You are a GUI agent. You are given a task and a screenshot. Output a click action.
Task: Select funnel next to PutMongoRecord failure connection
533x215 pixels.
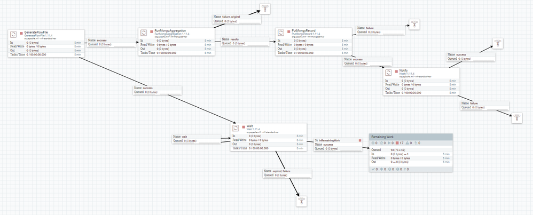click(x=414, y=25)
